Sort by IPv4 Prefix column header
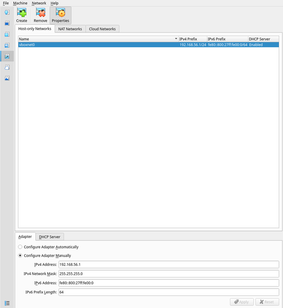The height and width of the screenshot is (308, 283). click(193, 39)
